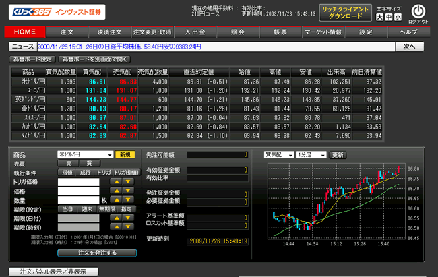Screen dimensions: 438x277
Task: Click 米ドル/円 ask price 86.83
Action: coord(128,82)
